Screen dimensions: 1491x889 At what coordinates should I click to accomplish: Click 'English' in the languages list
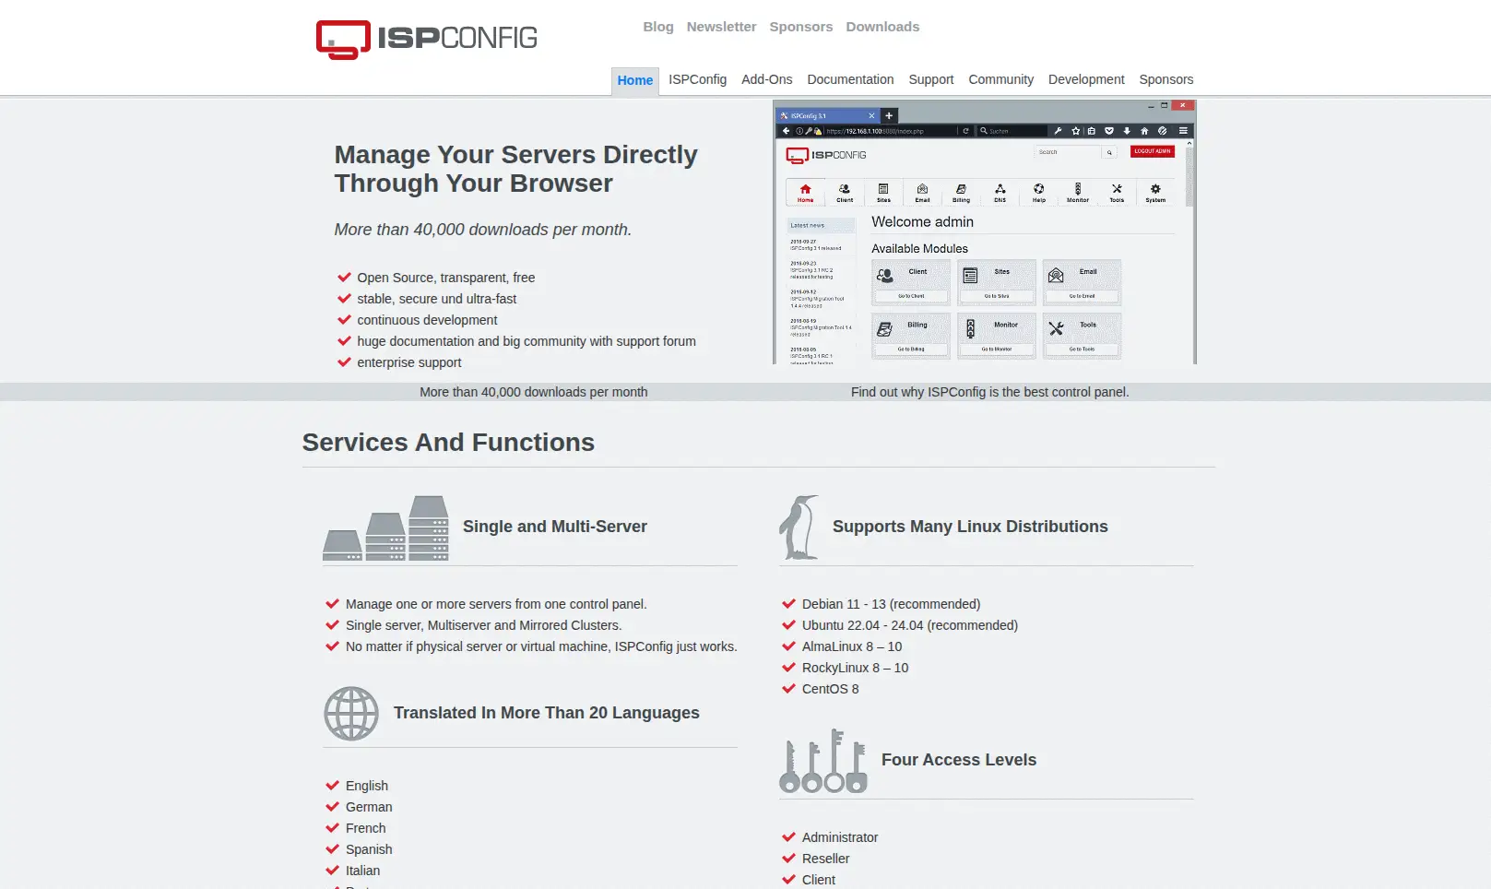tap(367, 786)
